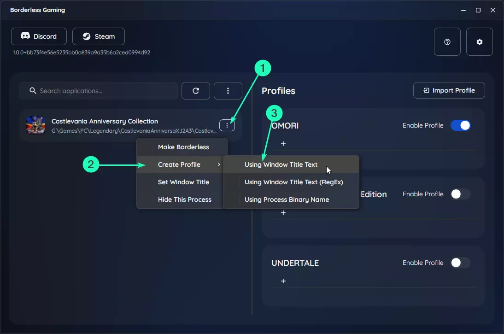Screen dimensions: 504x334
Task: Click the plus under UNDERTALE profile
Action: 283,281
